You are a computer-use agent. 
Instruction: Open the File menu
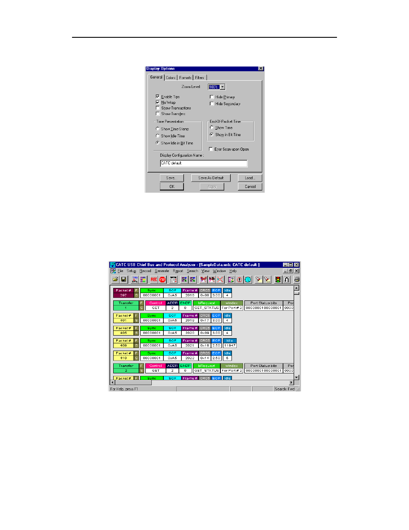coord(120,271)
